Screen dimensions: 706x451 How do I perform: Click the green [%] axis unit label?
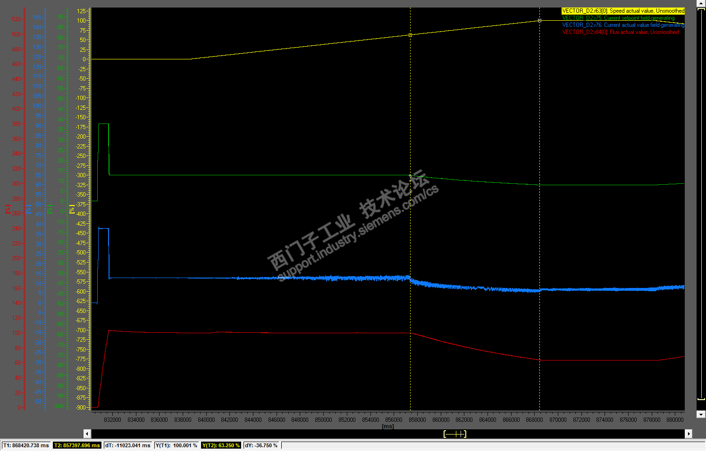coord(50,209)
